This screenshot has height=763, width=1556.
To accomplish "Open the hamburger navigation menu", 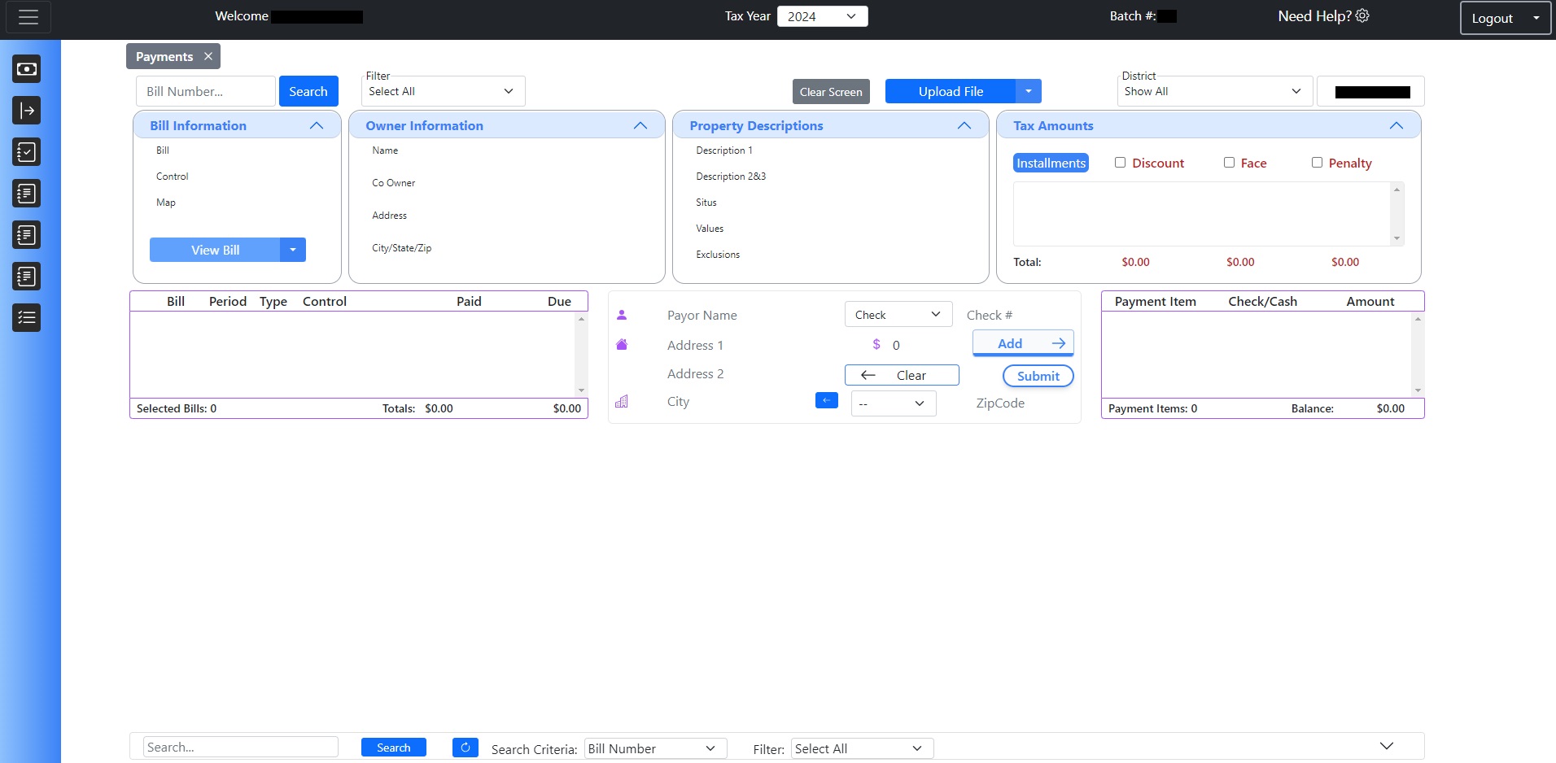I will pos(28,17).
